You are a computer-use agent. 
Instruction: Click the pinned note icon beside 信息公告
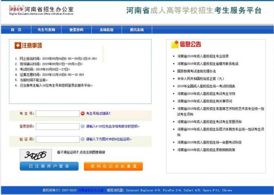(x=175, y=44)
